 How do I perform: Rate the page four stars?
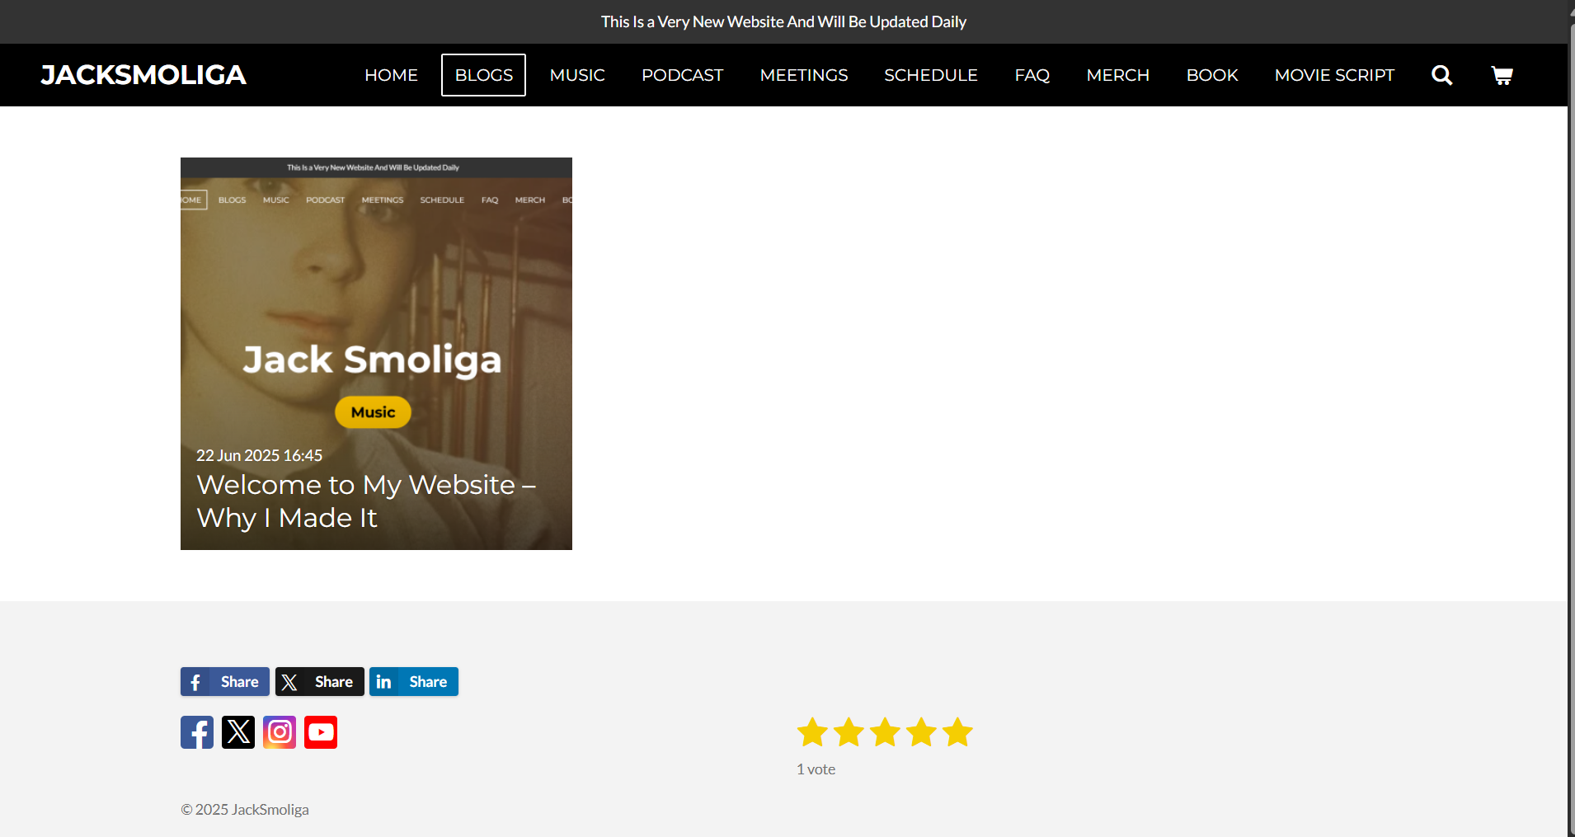[x=921, y=732]
